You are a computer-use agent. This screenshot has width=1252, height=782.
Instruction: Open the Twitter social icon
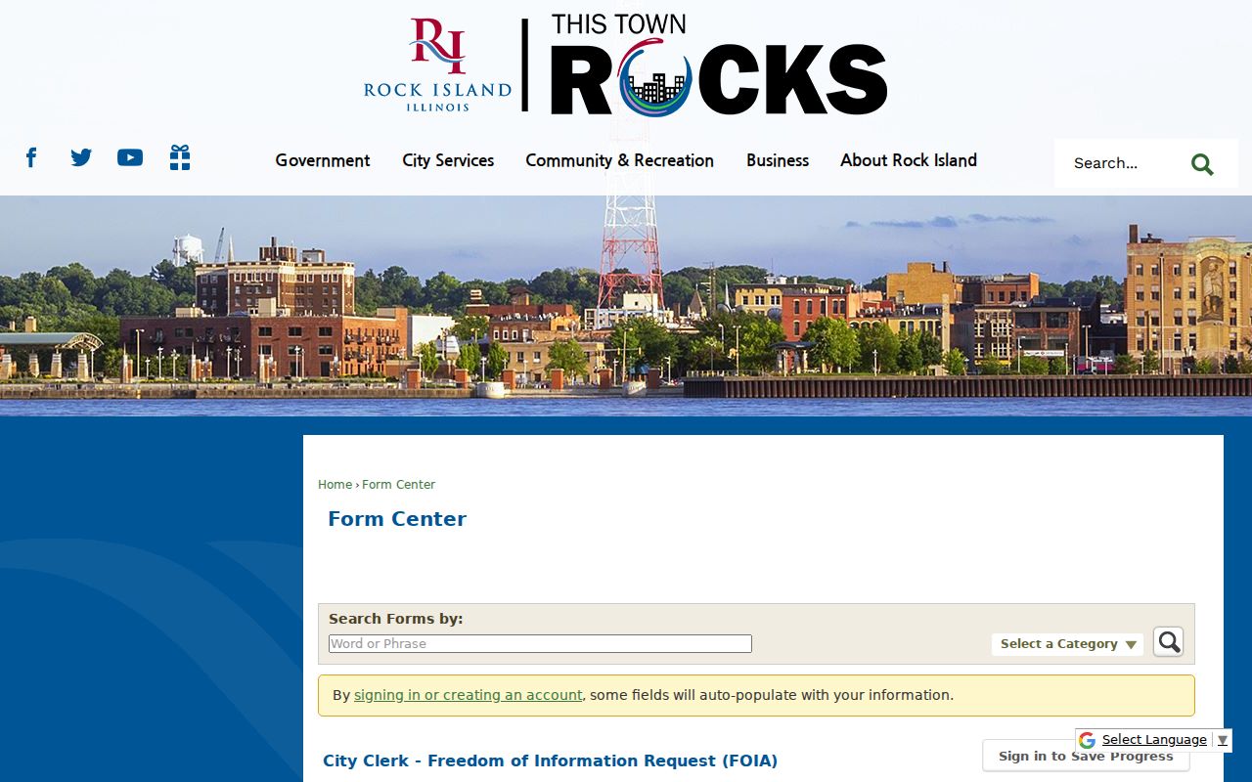pos(81,157)
